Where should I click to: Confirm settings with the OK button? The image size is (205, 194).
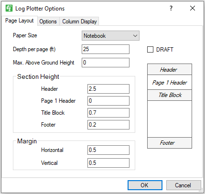[145, 185]
